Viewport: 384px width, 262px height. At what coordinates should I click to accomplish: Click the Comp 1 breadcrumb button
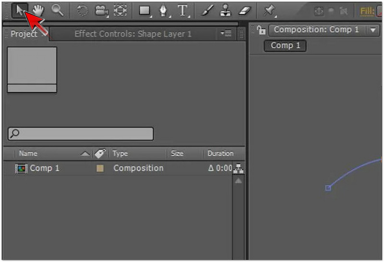[285, 46]
